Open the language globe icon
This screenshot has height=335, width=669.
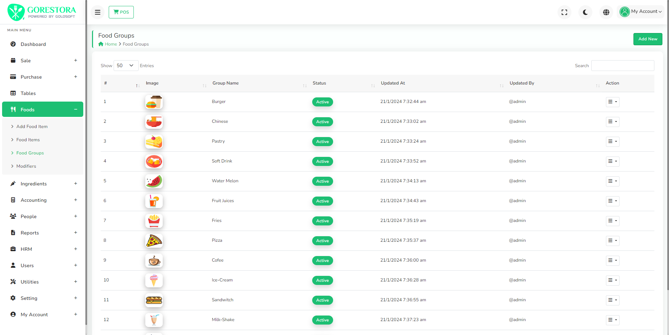click(x=606, y=12)
